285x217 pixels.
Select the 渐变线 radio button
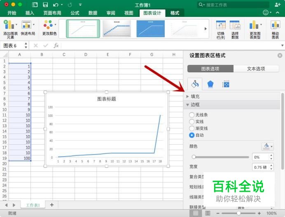pyautogui.click(x=192, y=129)
